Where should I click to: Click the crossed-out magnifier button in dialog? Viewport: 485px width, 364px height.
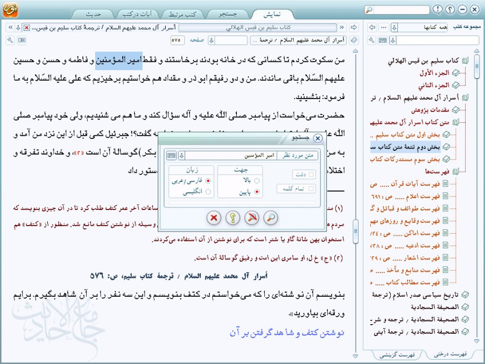point(252,218)
